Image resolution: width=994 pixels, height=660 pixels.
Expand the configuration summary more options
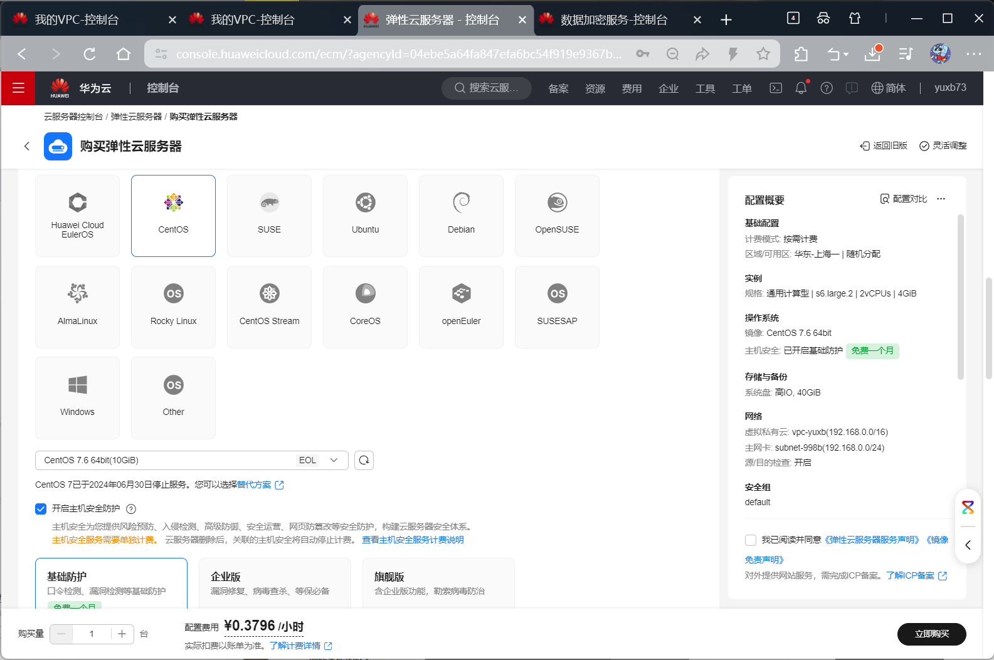pos(941,199)
